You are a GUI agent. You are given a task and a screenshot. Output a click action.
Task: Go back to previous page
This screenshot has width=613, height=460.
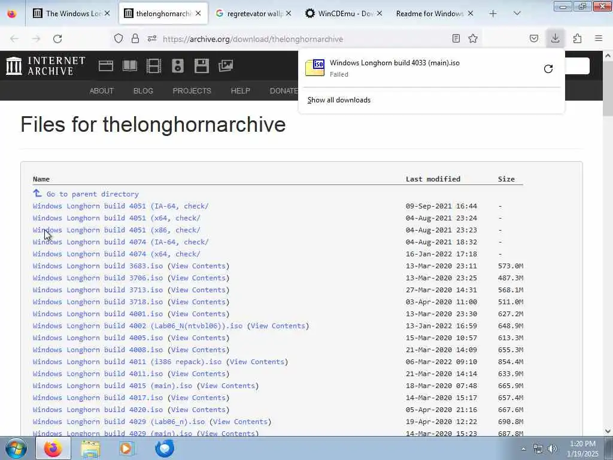[14, 39]
